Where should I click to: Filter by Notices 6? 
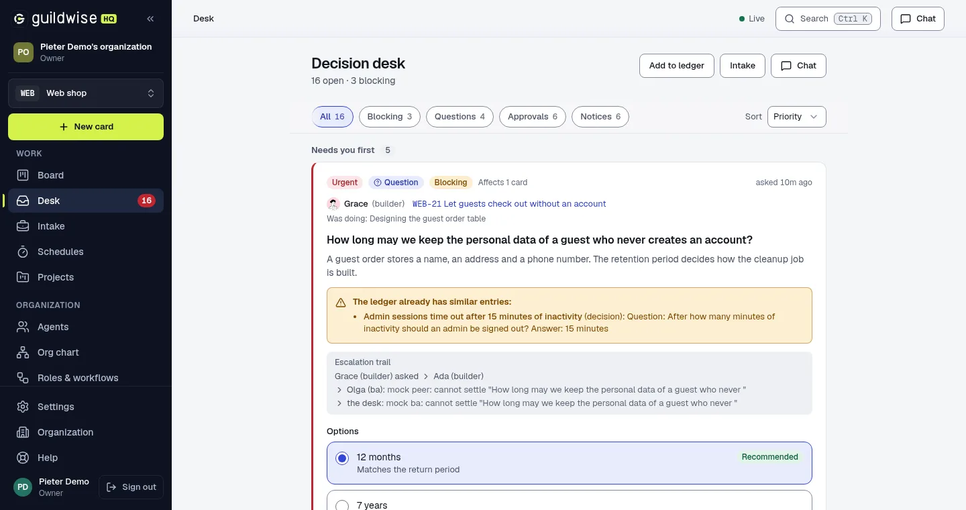600,117
